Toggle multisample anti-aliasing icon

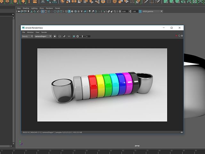coord(96,12)
